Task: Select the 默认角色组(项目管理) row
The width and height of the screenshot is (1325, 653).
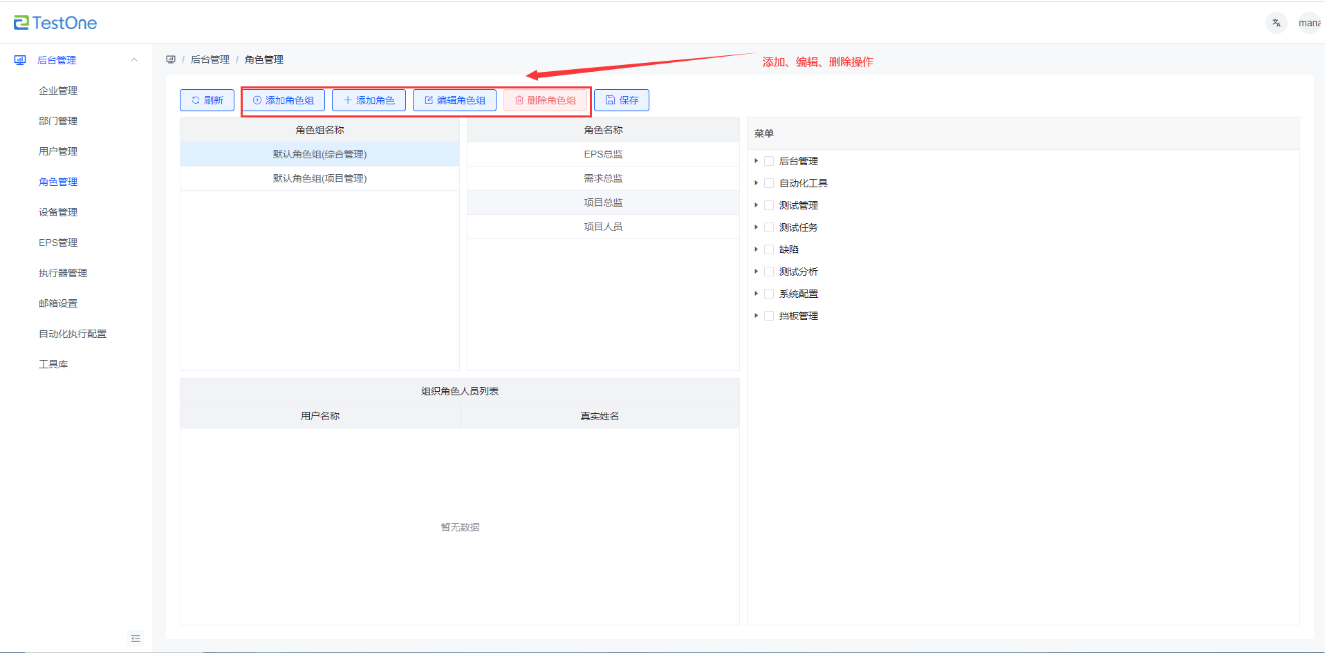Action: point(319,178)
